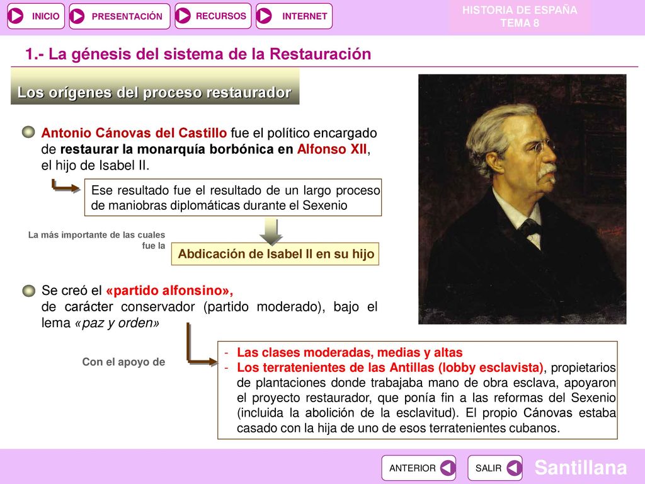This screenshot has width=645, height=484.
Task: Open the INTERNET menu label
Action: click(304, 16)
